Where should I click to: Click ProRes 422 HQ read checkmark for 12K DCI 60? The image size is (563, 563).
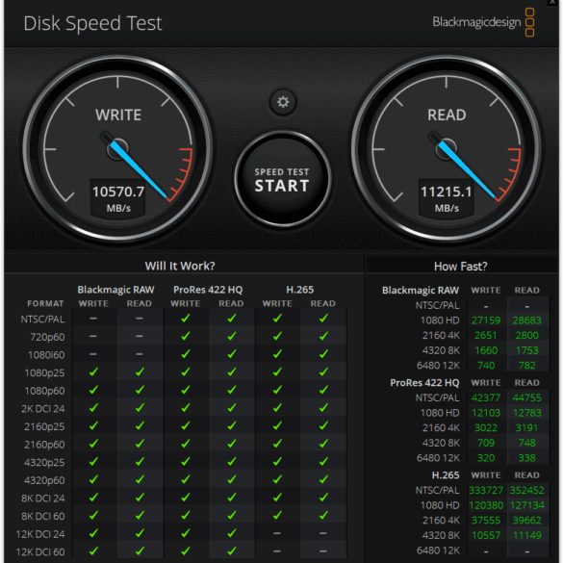tap(232, 550)
